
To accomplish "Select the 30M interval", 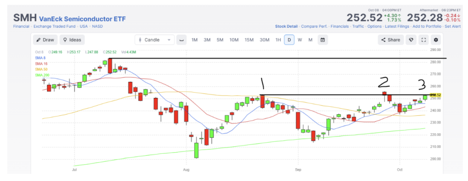I will tap(265, 40).
